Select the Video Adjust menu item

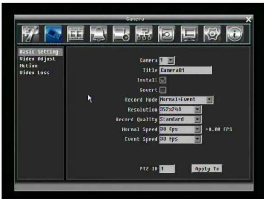pyautogui.click(x=38, y=59)
